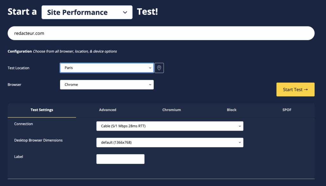
Task: Click the Label text input field
Action: [120, 159]
